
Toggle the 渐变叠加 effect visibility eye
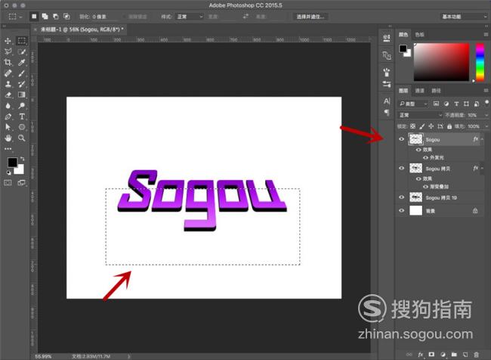tap(426, 187)
